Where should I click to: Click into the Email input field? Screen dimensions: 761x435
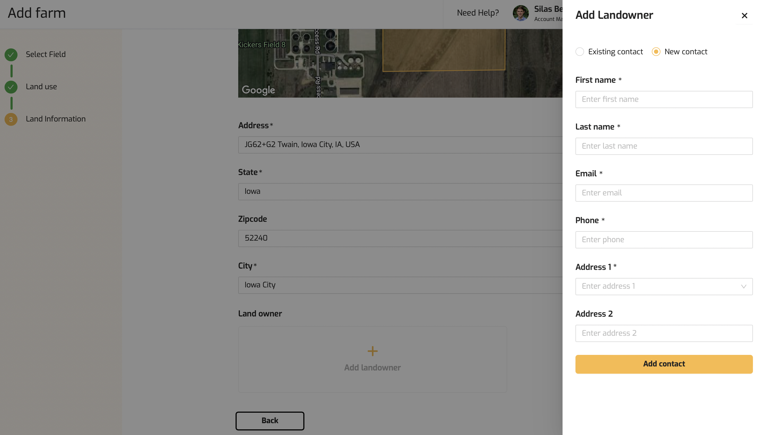point(664,193)
